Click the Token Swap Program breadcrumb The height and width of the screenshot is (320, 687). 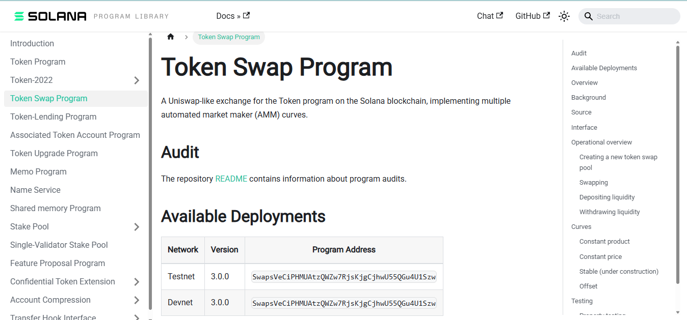tap(229, 37)
